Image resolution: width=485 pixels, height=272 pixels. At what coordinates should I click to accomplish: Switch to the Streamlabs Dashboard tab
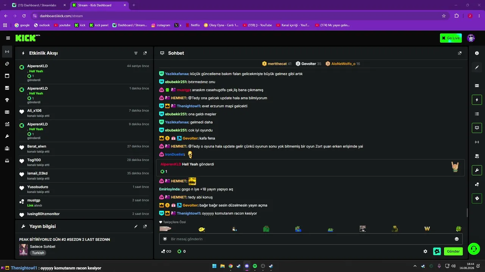[x=39, y=5]
